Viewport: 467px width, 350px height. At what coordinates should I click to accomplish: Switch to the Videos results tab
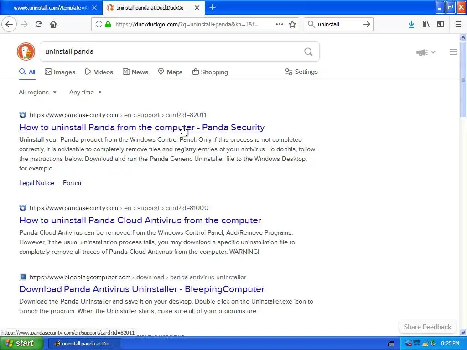coord(99,72)
